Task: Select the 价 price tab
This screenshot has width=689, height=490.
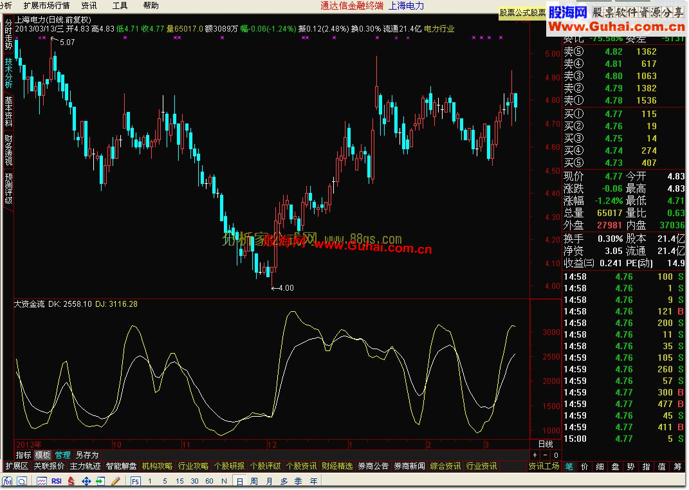Action: click(584, 467)
